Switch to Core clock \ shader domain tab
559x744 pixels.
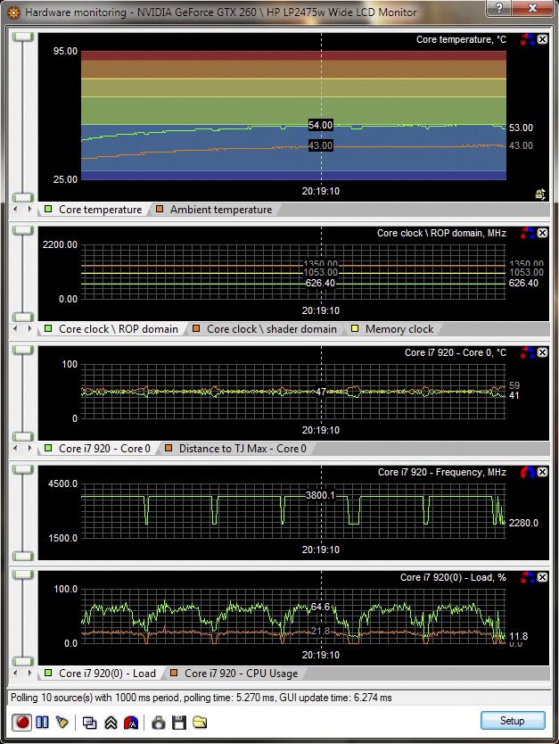(x=270, y=329)
